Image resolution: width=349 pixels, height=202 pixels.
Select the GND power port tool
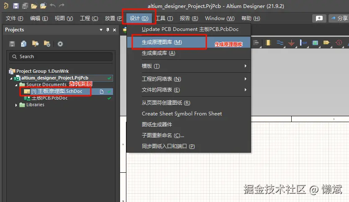point(291,43)
